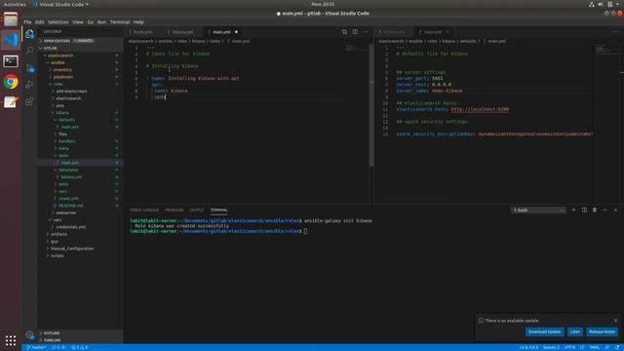Kill the terminal with trash icon

(595, 210)
